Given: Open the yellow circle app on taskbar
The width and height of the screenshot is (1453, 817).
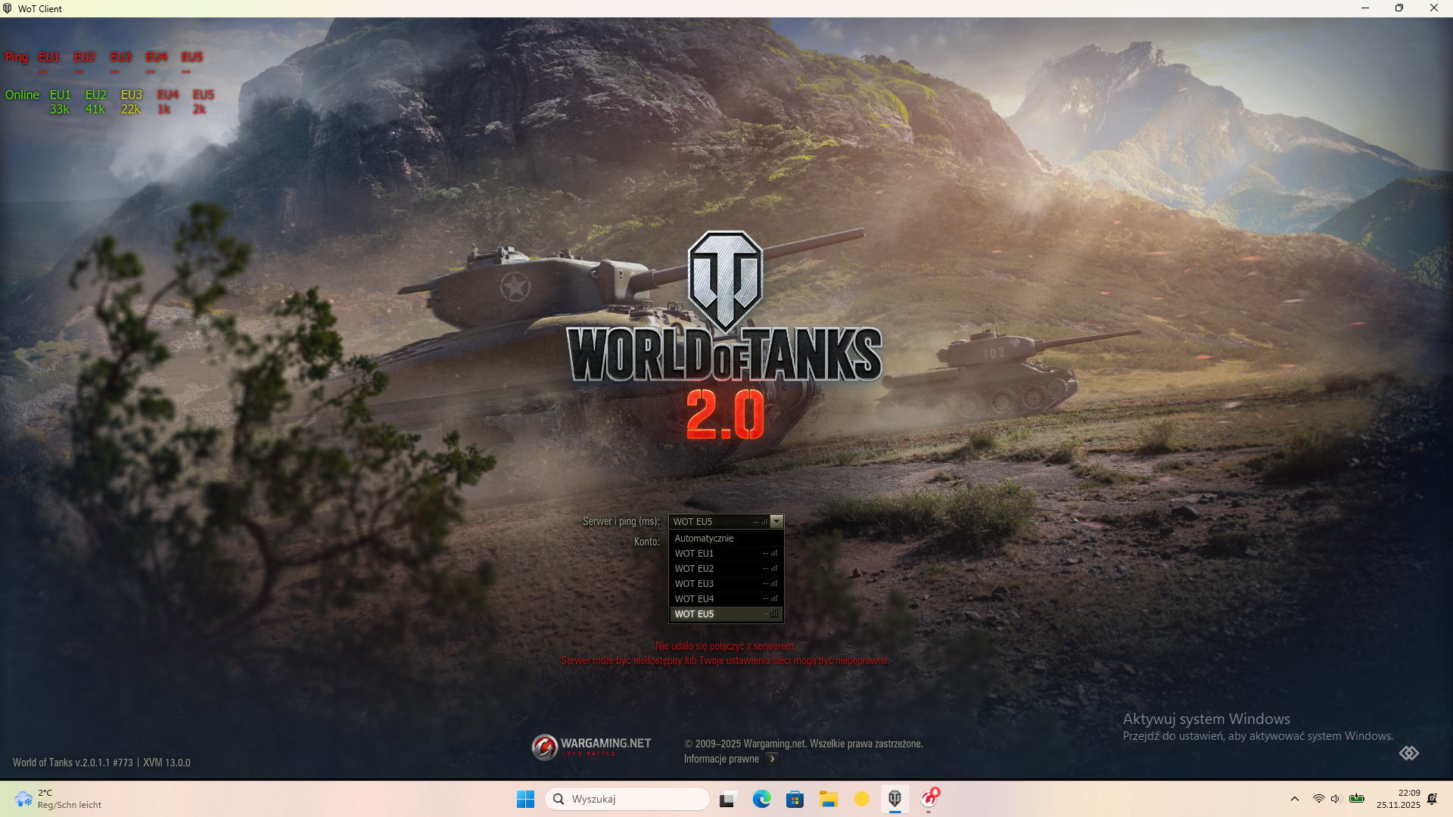Looking at the screenshot, I should click(x=862, y=799).
